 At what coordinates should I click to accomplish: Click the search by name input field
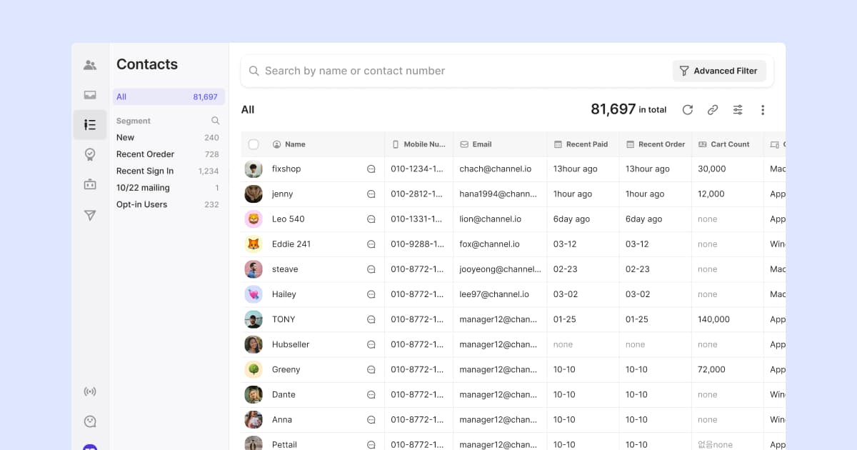click(428, 71)
